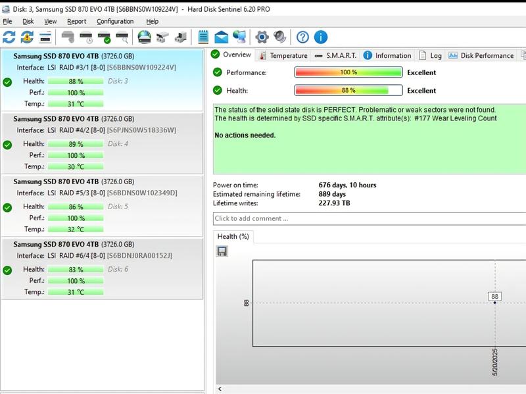526x394 pixels.
Task: Click green status check of Disk 3
Action: pyautogui.click(x=7, y=82)
